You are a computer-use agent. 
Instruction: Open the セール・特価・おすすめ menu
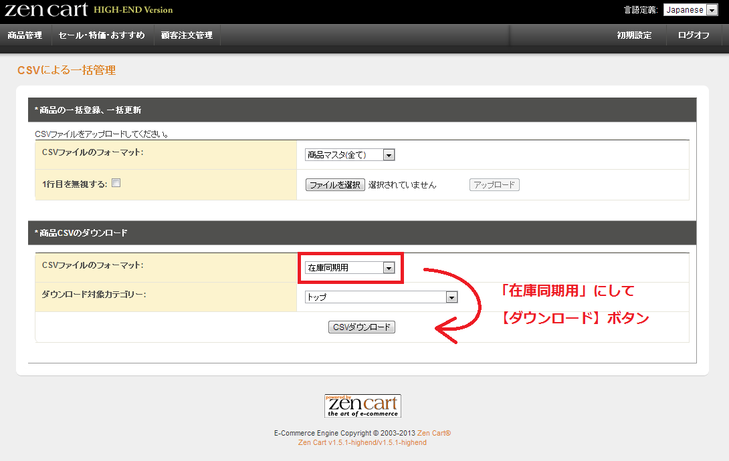click(x=102, y=35)
